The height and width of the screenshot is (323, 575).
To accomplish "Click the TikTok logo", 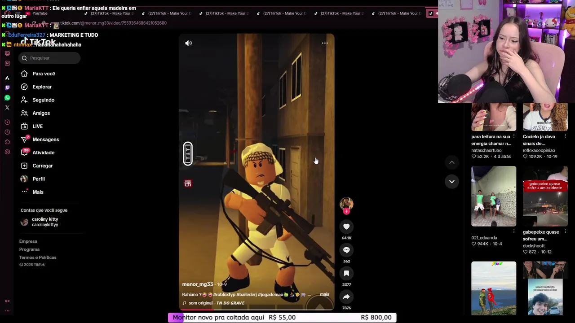I will tap(38, 42).
